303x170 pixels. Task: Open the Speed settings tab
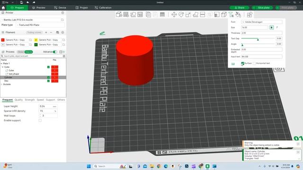coord(40,100)
